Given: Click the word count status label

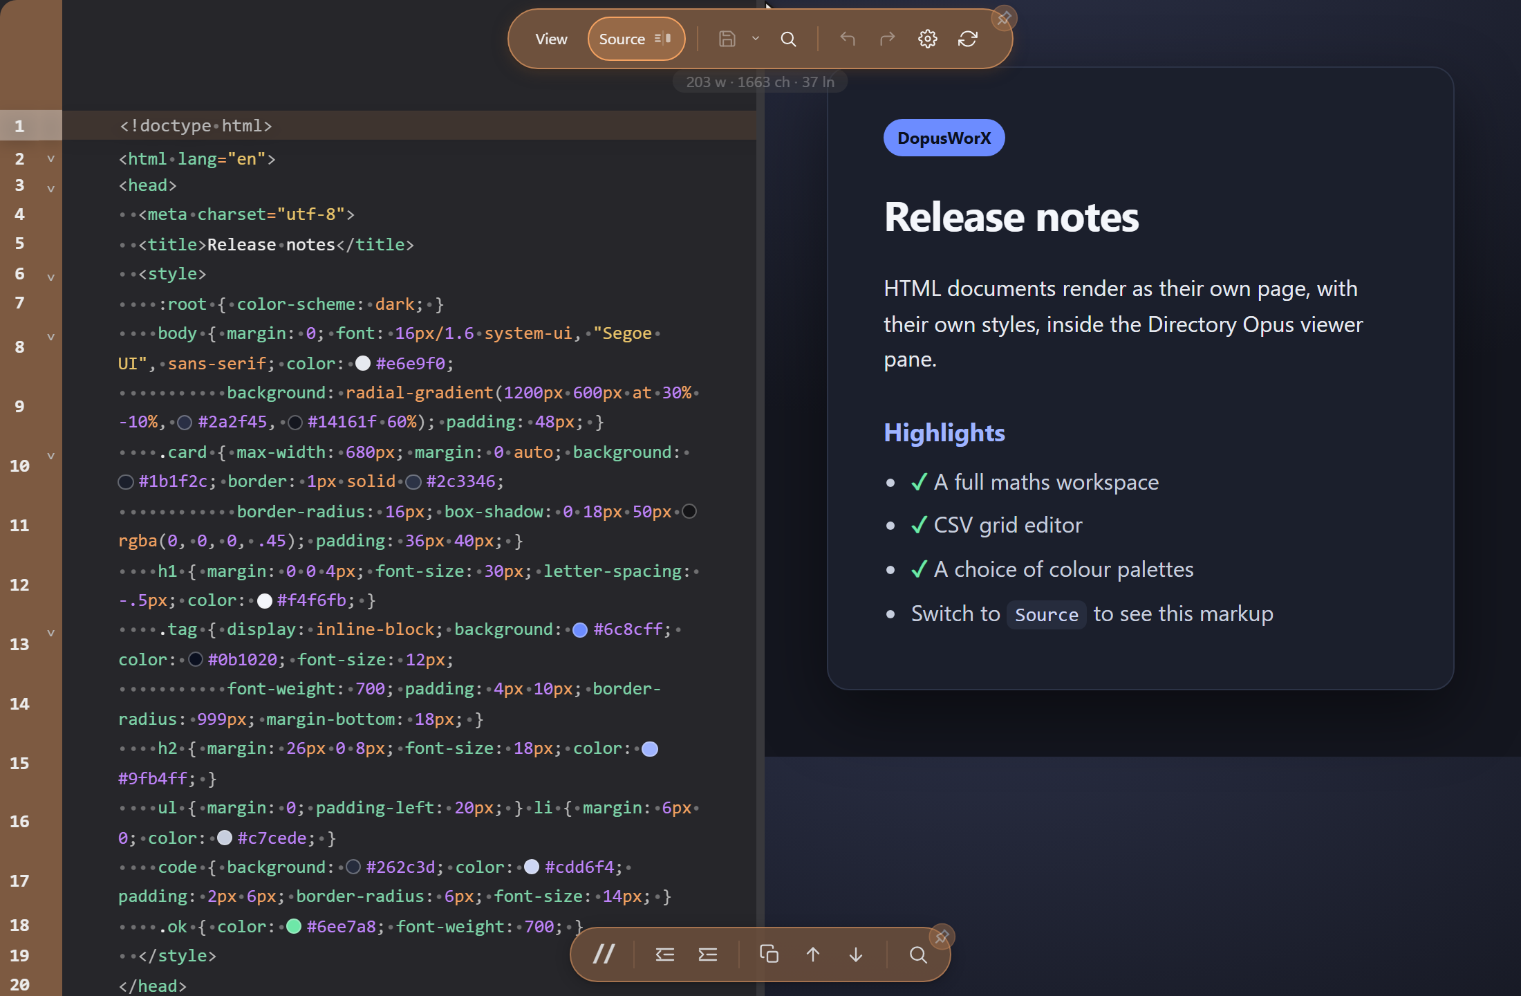Looking at the screenshot, I should click(760, 82).
